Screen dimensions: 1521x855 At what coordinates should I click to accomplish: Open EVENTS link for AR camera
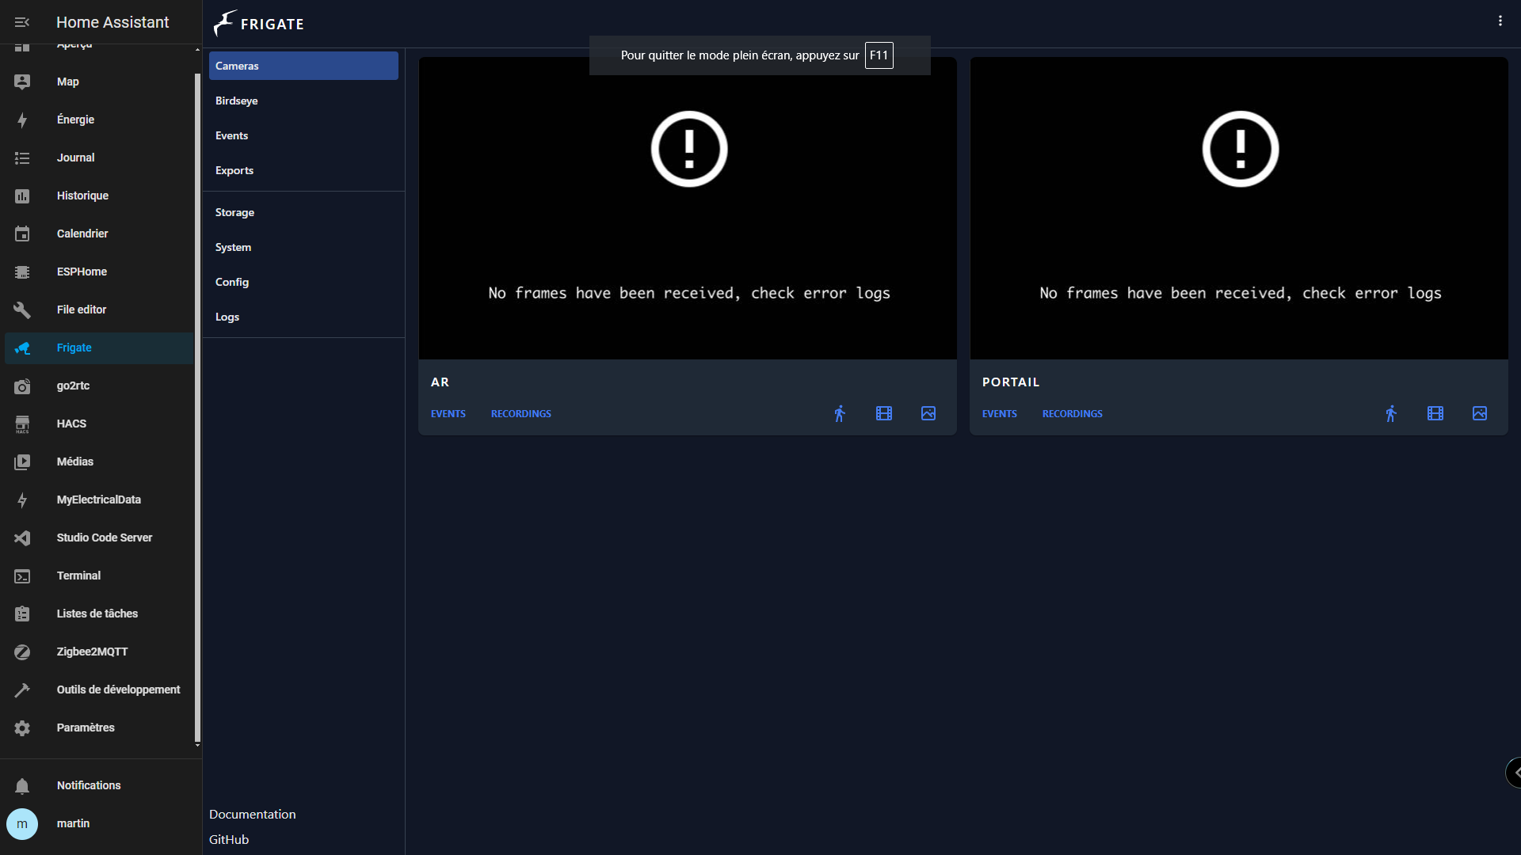tap(448, 414)
